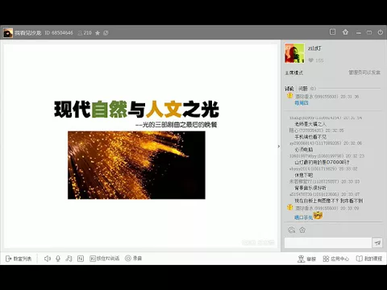Click the music note icon
This screenshot has width=387, height=290.
pos(69,259)
